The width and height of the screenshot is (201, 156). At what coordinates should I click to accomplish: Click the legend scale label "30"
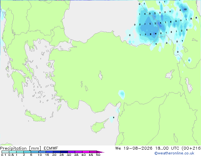pyautogui.click(x=69, y=155)
